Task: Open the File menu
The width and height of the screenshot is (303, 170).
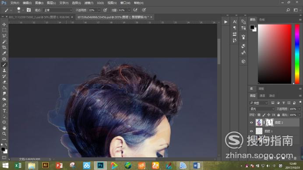Action: click(x=15, y=3)
